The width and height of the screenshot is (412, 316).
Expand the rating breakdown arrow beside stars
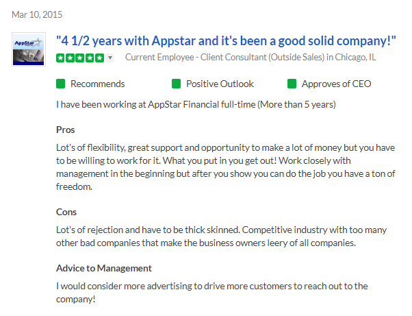110,58
